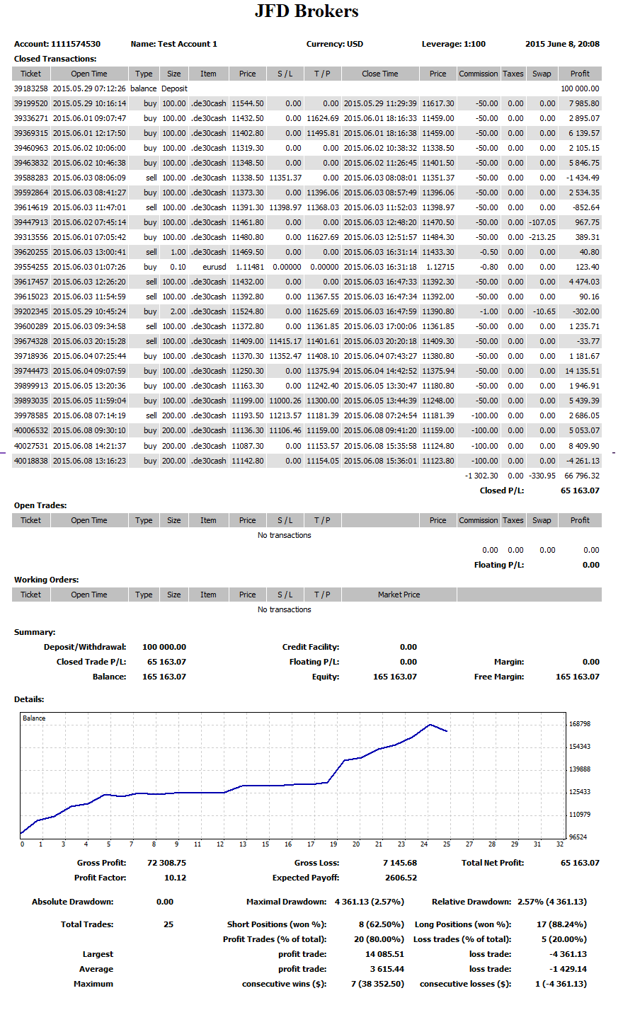The width and height of the screenshot is (623, 1010).
Task: Click the 'Leverage: 1:100' label
Action: (454, 44)
